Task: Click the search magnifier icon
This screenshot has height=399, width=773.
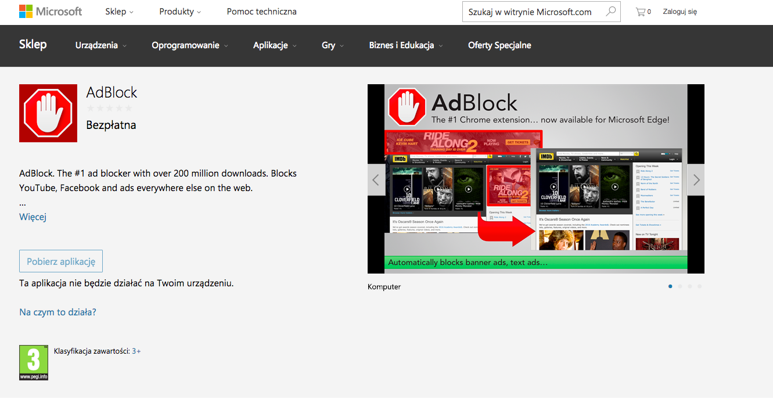Action: point(610,12)
